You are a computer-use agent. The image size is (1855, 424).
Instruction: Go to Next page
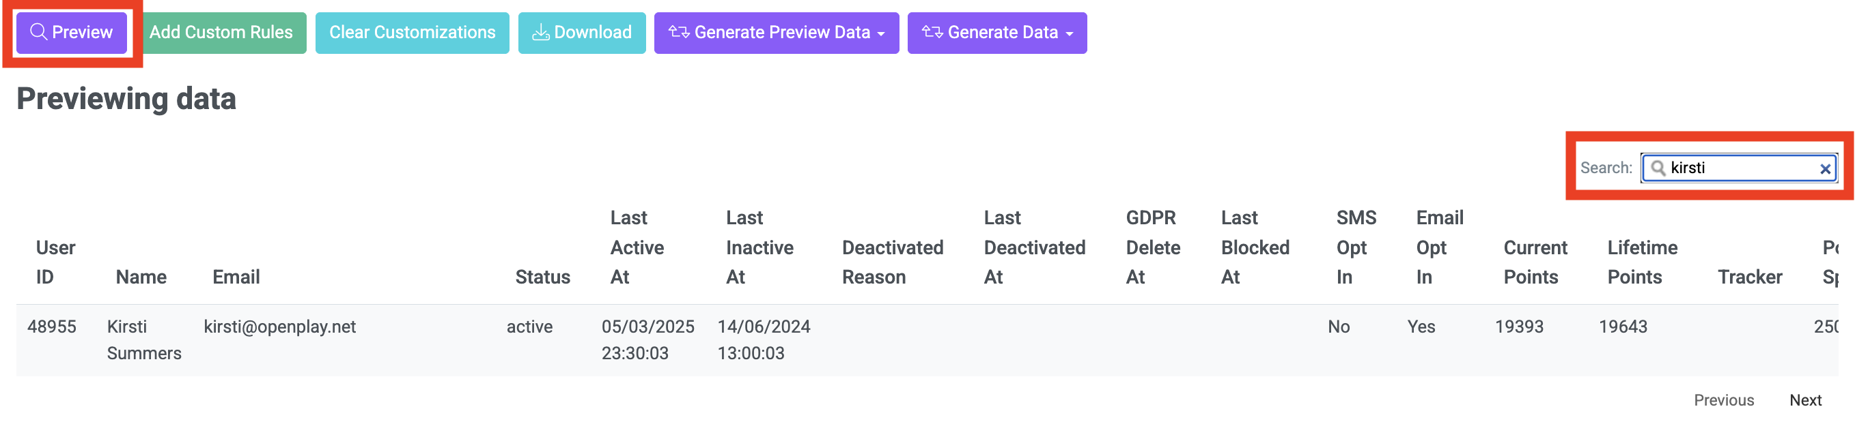tap(1805, 399)
